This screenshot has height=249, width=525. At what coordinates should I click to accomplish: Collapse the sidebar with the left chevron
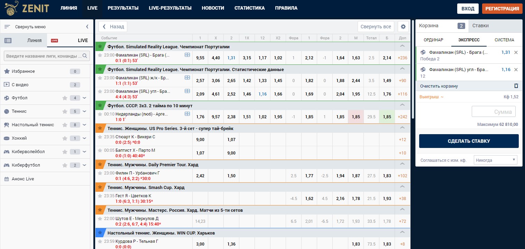pyautogui.click(x=87, y=27)
